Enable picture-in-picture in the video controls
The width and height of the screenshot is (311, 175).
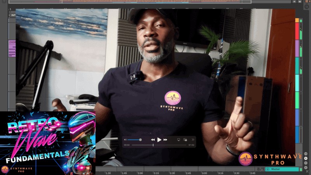point(185,140)
